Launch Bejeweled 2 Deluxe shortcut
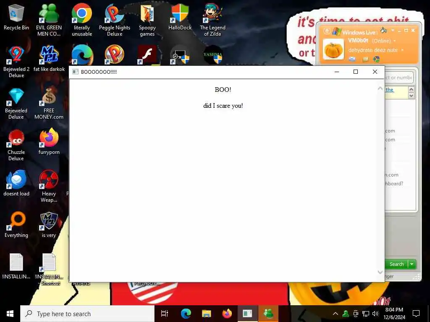Image resolution: width=430 pixels, height=322 pixels. [x=16, y=62]
